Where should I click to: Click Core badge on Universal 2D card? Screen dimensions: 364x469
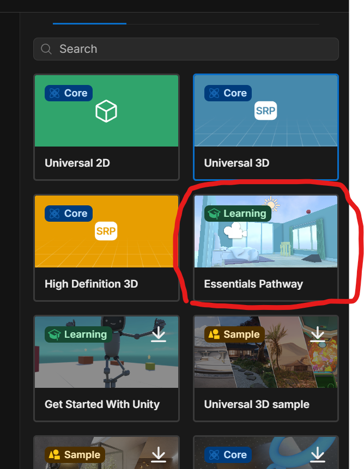point(69,93)
